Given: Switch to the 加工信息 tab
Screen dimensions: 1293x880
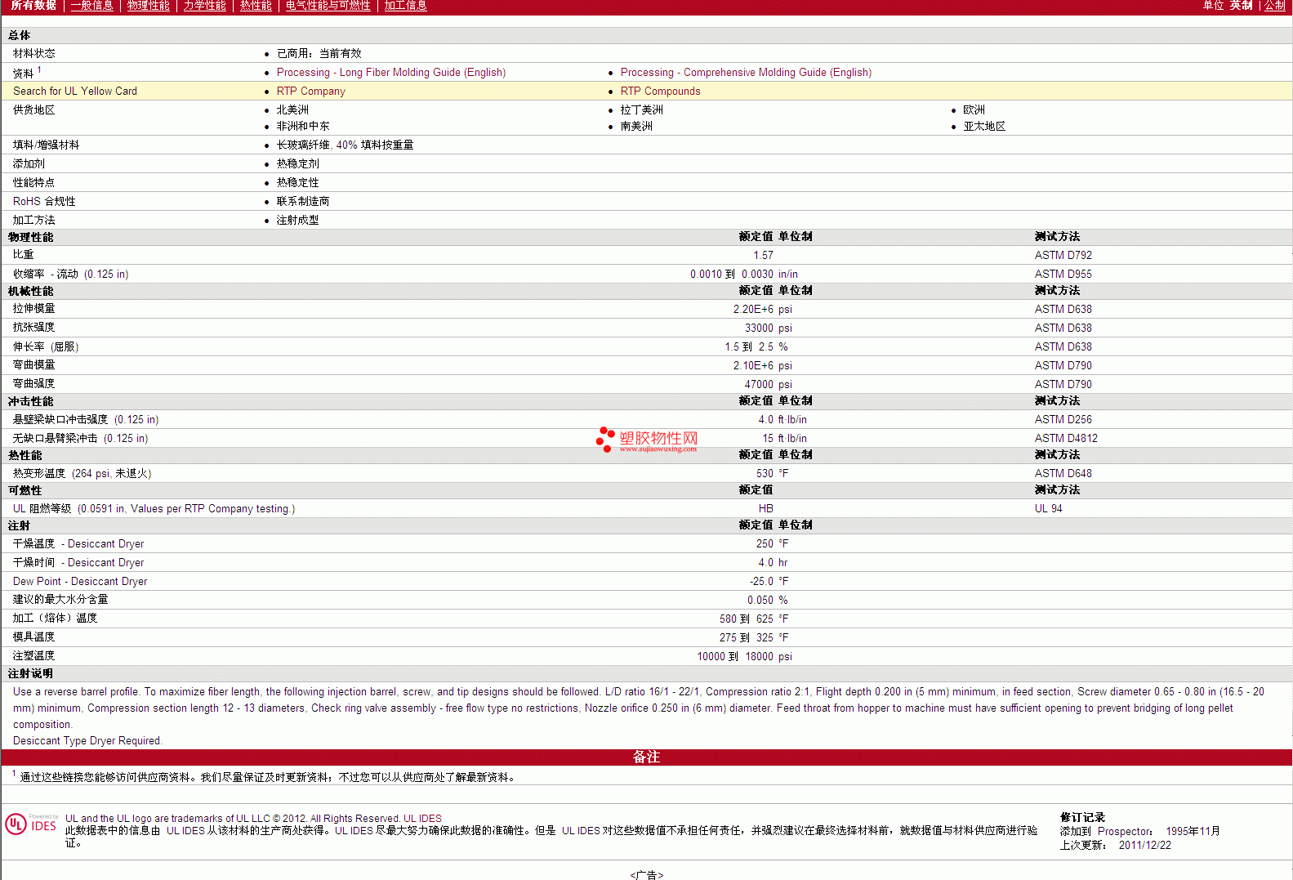Looking at the screenshot, I should coord(406,6).
